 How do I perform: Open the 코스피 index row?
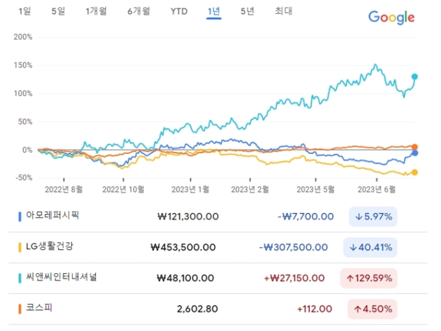218,309
